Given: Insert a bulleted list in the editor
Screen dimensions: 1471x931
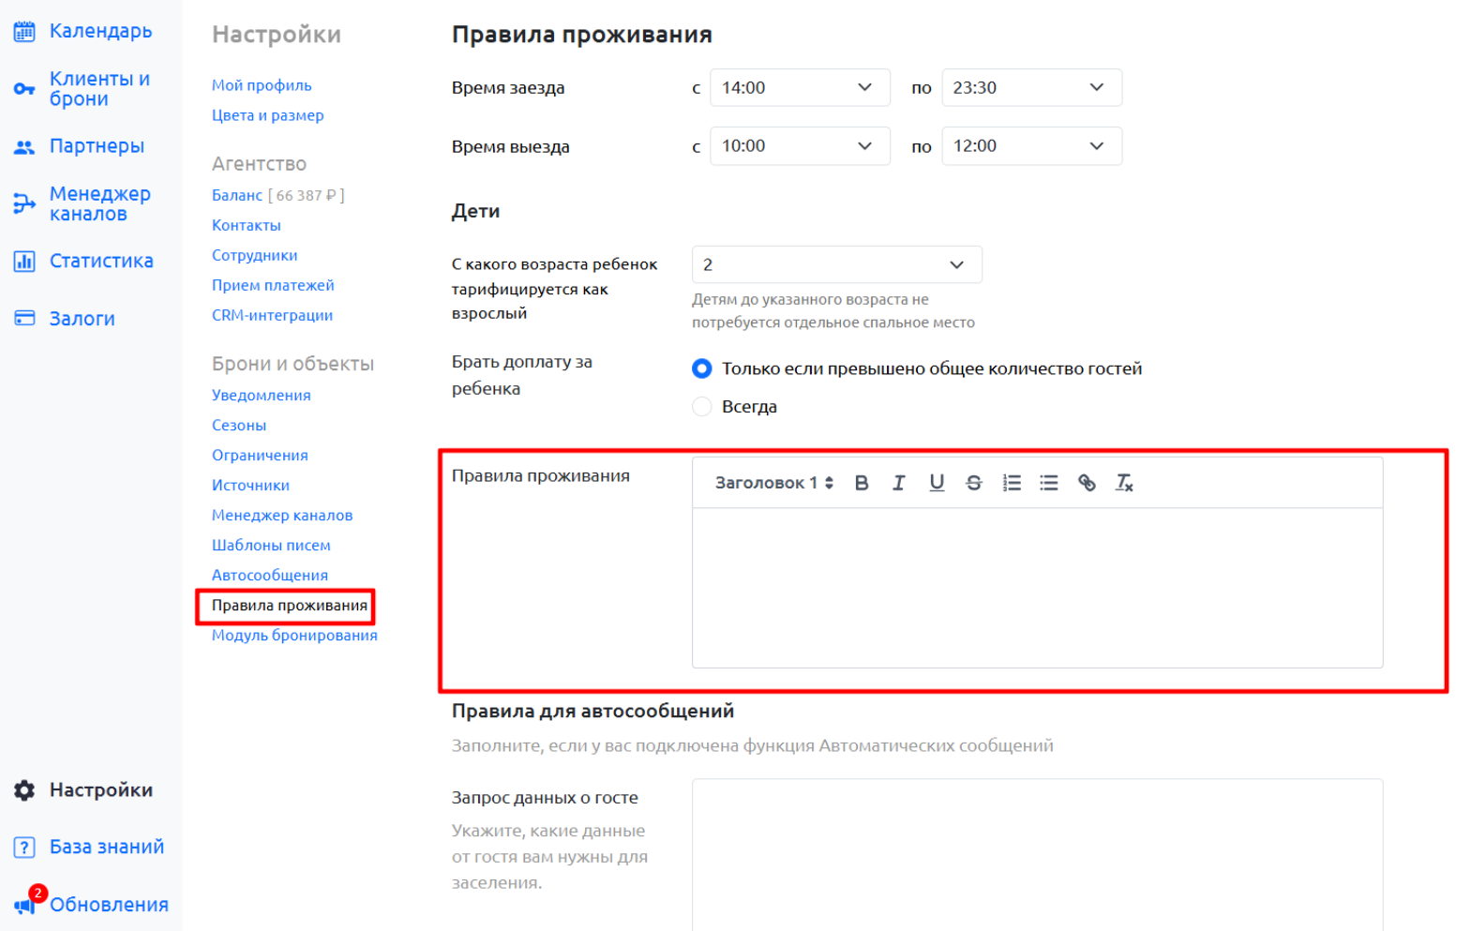Looking at the screenshot, I should click(1049, 483).
